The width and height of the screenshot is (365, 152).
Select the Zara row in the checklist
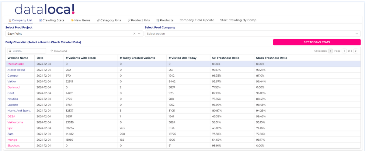pos(10,134)
